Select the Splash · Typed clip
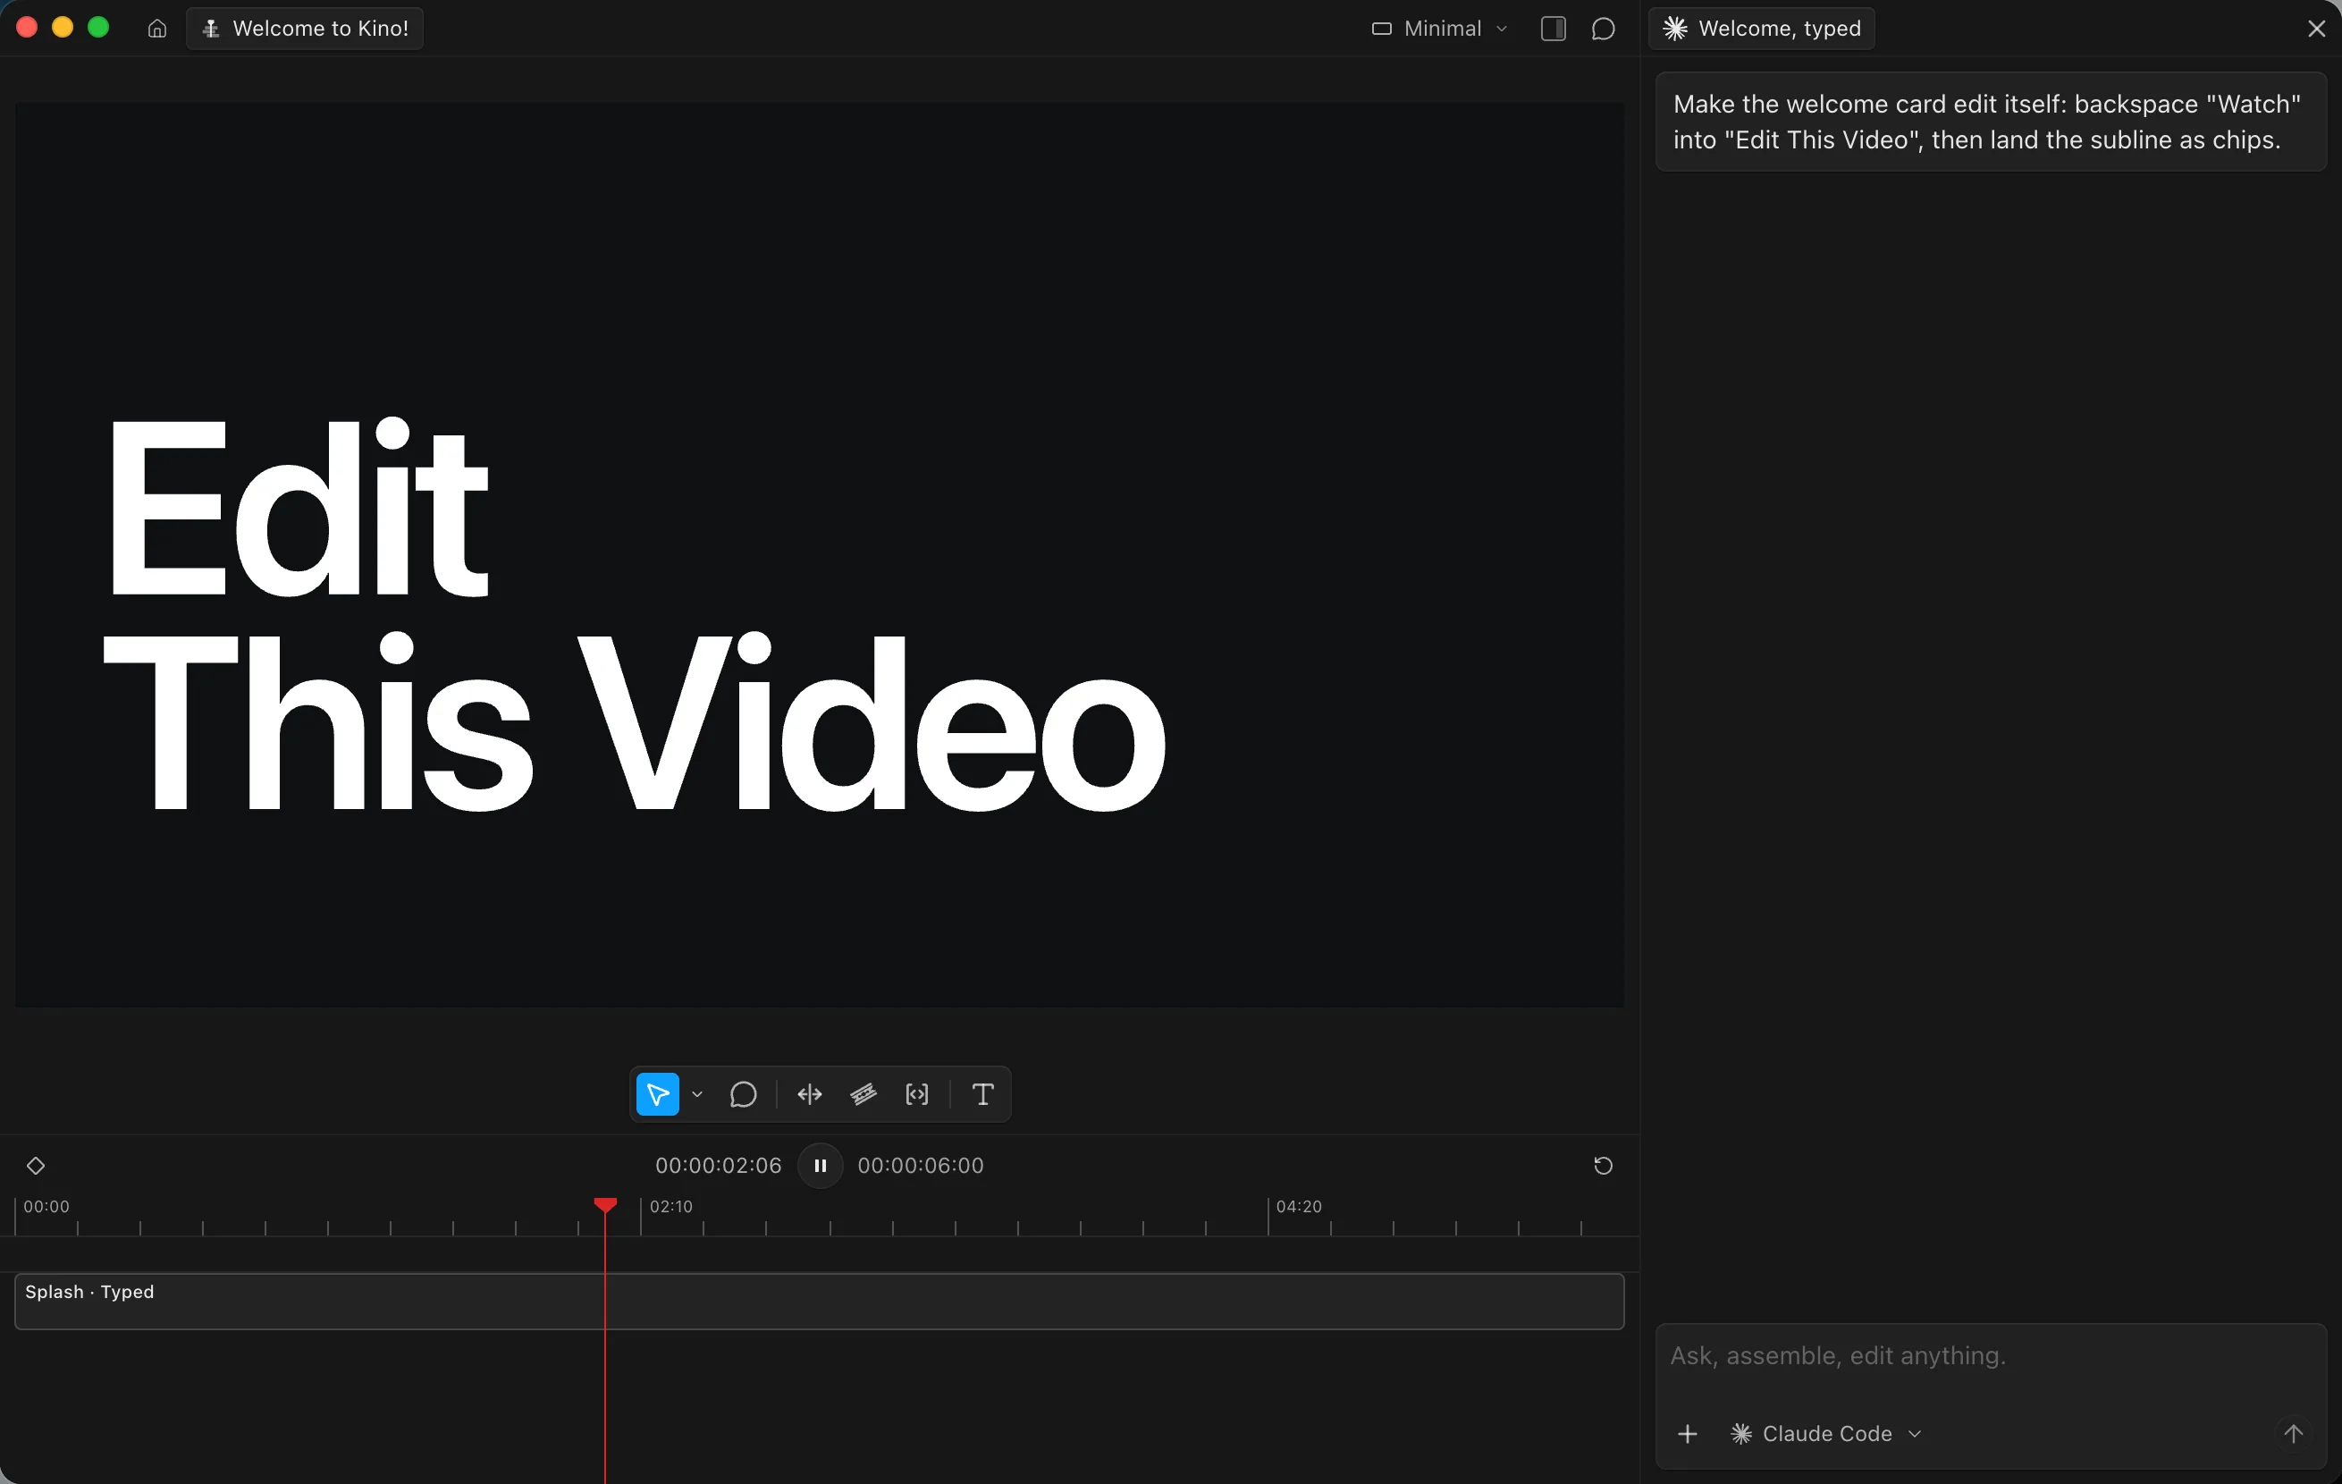The height and width of the screenshot is (1484, 2342). tap(819, 1301)
